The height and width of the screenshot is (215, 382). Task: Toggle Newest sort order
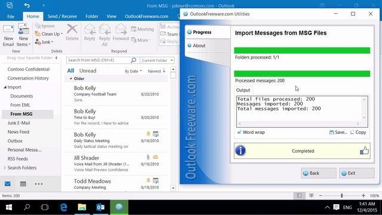pos(156,71)
